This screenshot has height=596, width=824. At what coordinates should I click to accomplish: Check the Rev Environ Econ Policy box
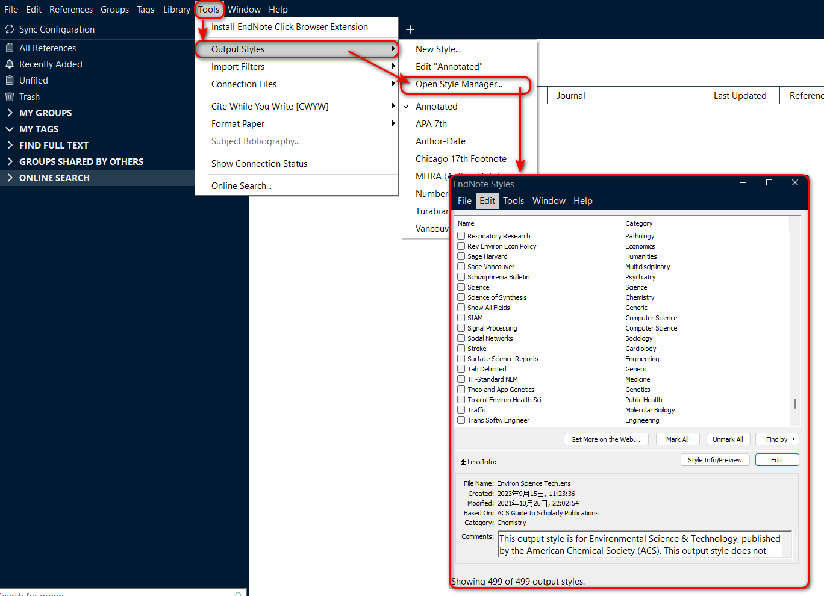point(461,246)
